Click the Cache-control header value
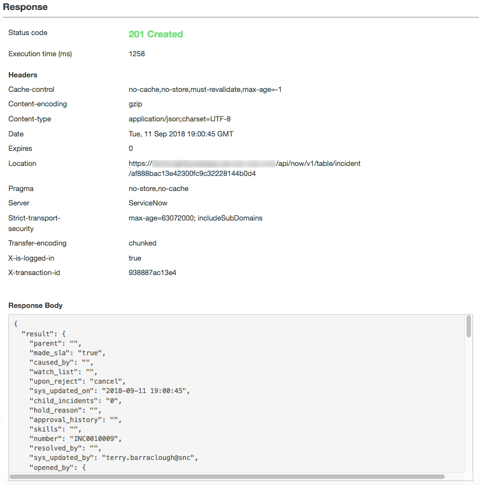 pyautogui.click(x=205, y=90)
